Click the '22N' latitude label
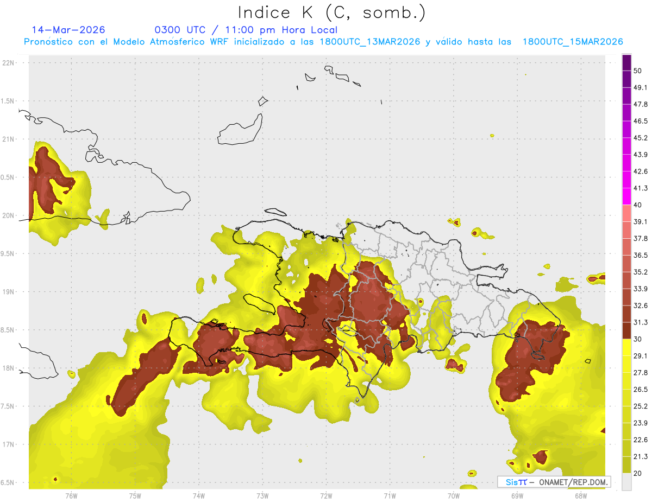The width and height of the screenshot is (652, 503). click(x=8, y=62)
